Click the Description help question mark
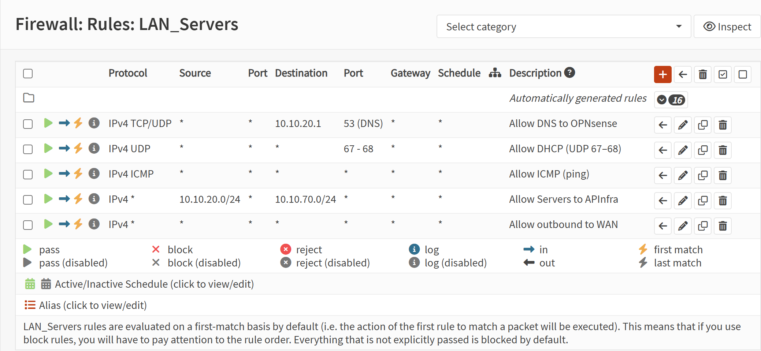This screenshot has width=761, height=351. (569, 72)
